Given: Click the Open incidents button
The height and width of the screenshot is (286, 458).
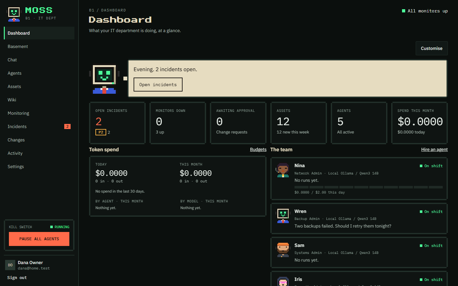Looking at the screenshot, I should [x=158, y=85].
